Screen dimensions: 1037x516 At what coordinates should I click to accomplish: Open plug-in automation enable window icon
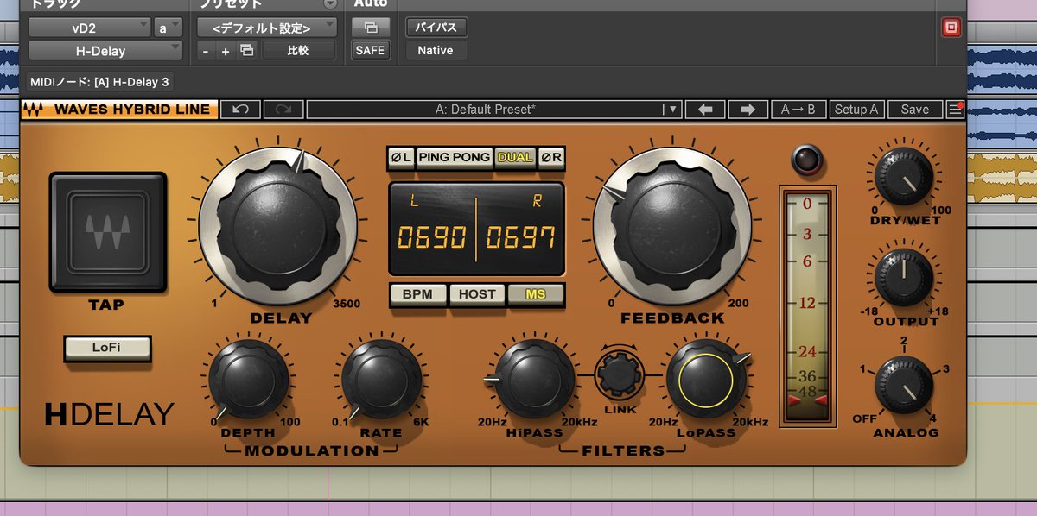pos(370,28)
